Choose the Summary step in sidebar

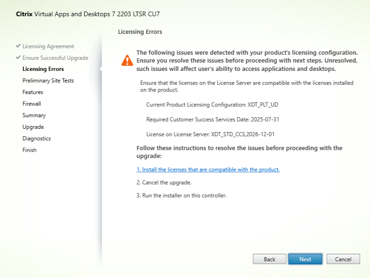pos(34,115)
